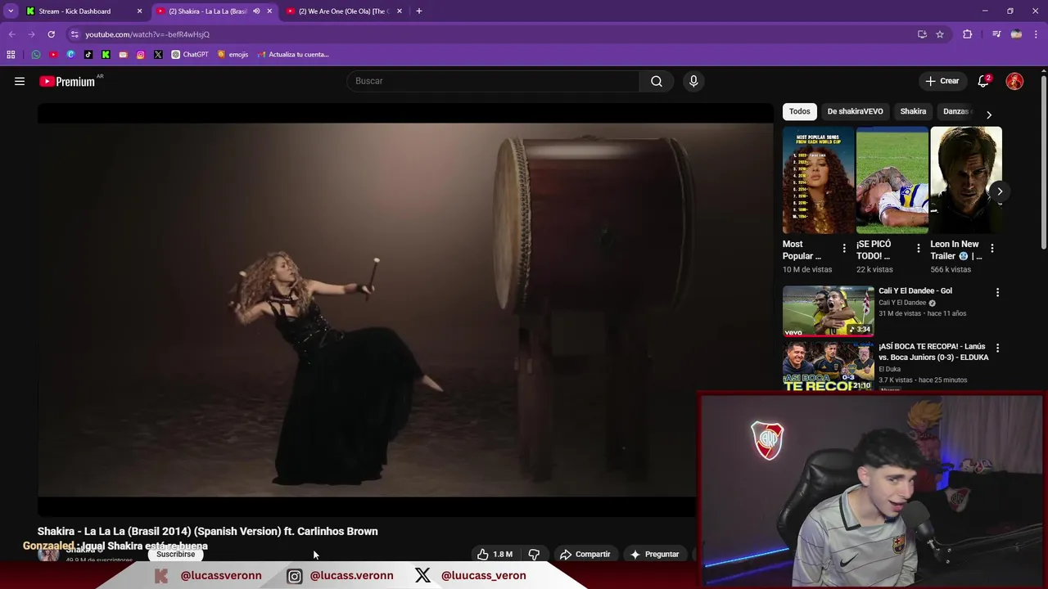Close the Stream - Kick Dashboard tab
Screen dimensions: 1048x589
(139, 11)
